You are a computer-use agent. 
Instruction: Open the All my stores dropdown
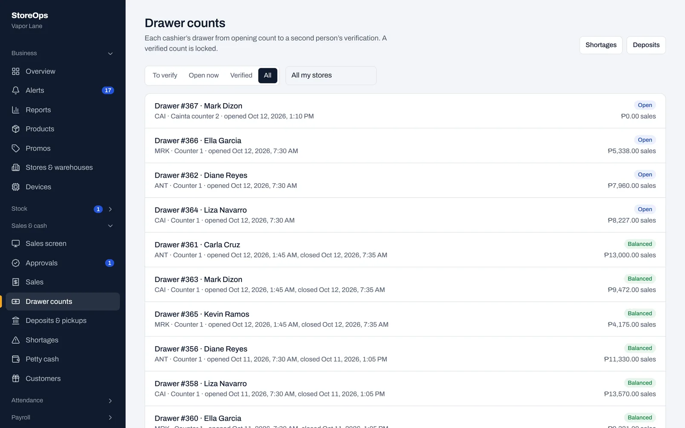[x=331, y=76]
